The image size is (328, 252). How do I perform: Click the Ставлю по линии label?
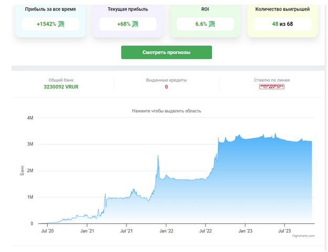tap(271, 80)
